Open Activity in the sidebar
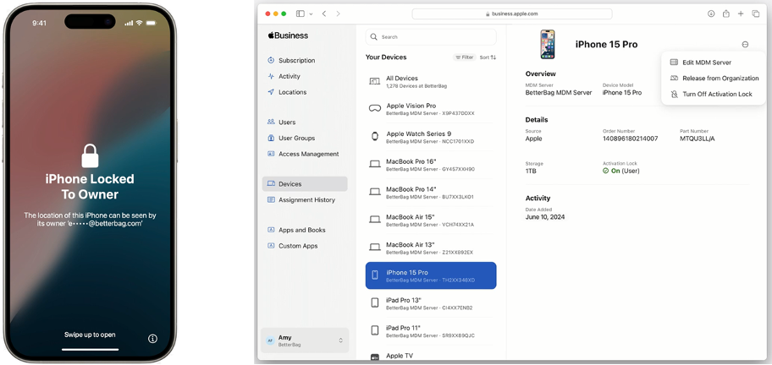This screenshot has width=772, height=365. pyautogui.click(x=284, y=76)
